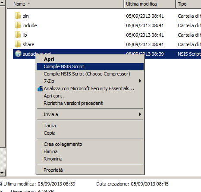Select Compile NSIS Script (Choose Compressor)

click(90, 74)
